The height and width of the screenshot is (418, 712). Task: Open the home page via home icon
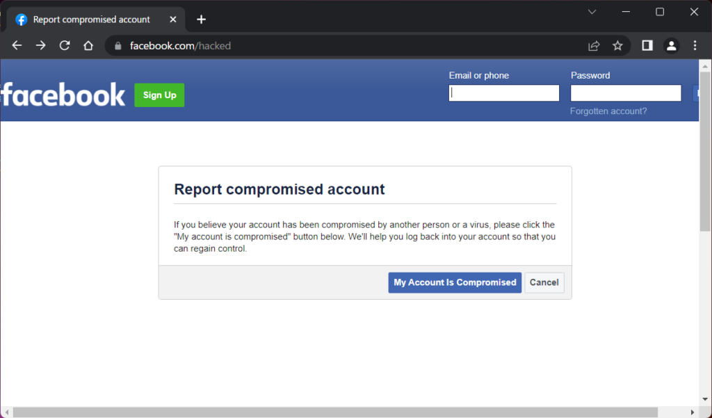tap(88, 45)
